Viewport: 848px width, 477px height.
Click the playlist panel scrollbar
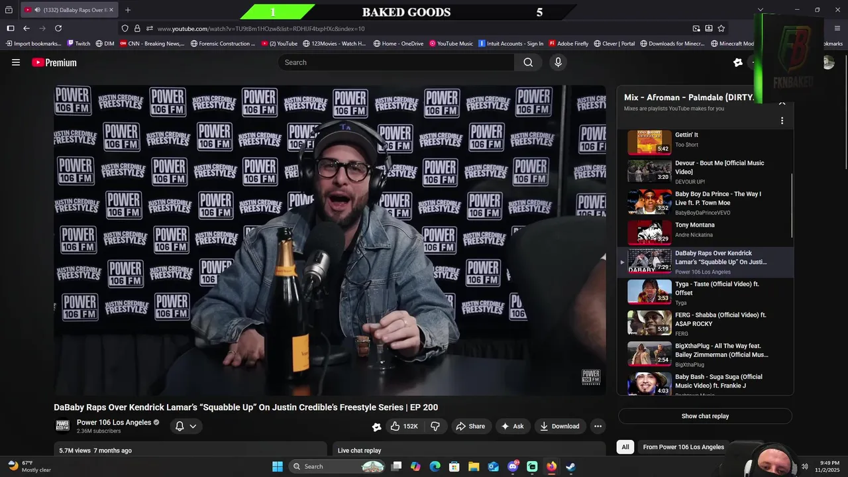(792, 205)
